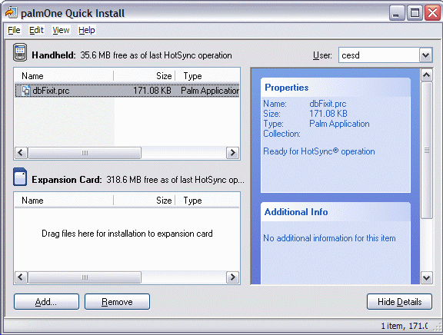Click the dbFixit.prc file icon
This screenshot has width=443, height=335.
26,91
